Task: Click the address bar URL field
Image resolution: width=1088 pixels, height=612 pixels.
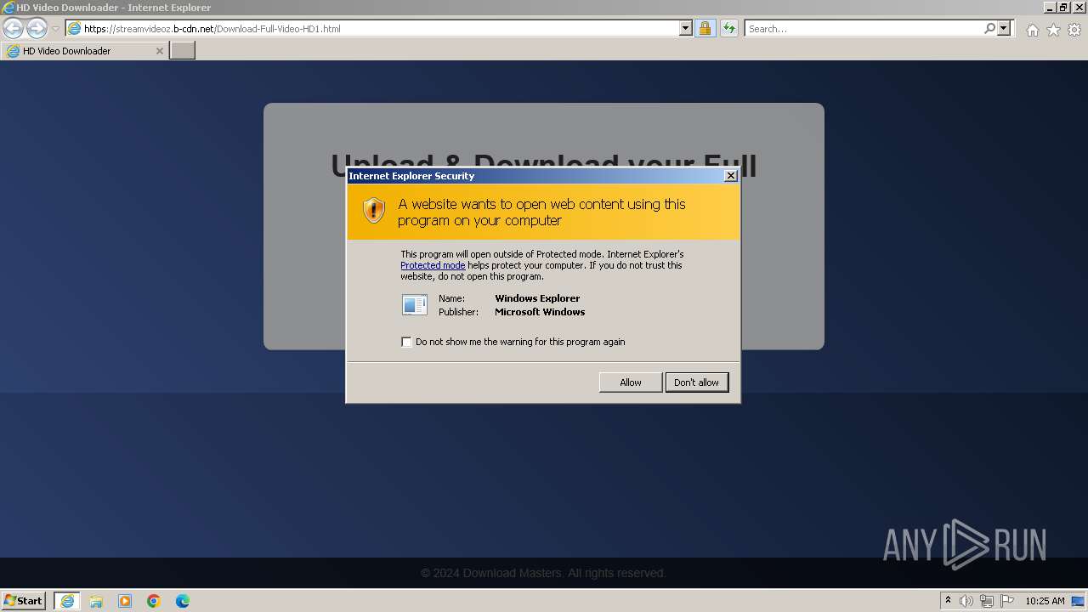Action: (x=379, y=28)
